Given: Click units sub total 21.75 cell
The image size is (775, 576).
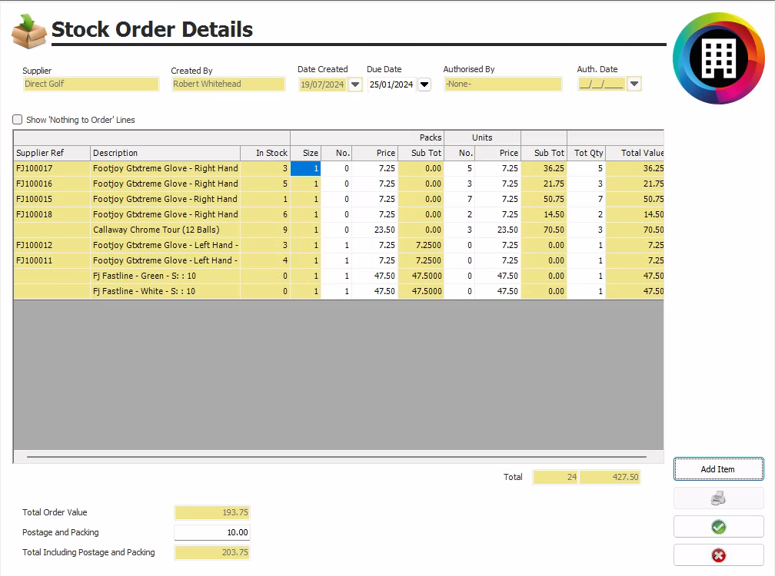Looking at the screenshot, I should [544, 184].
